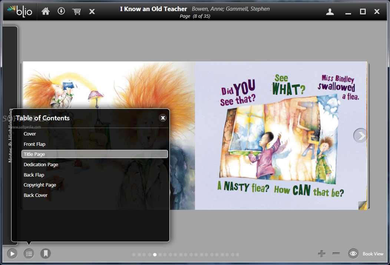Expand the Notes & Highlighting side panel
The width and height of the screenshot is (390, 265).
pyautogui.click(x=10, y=135)
